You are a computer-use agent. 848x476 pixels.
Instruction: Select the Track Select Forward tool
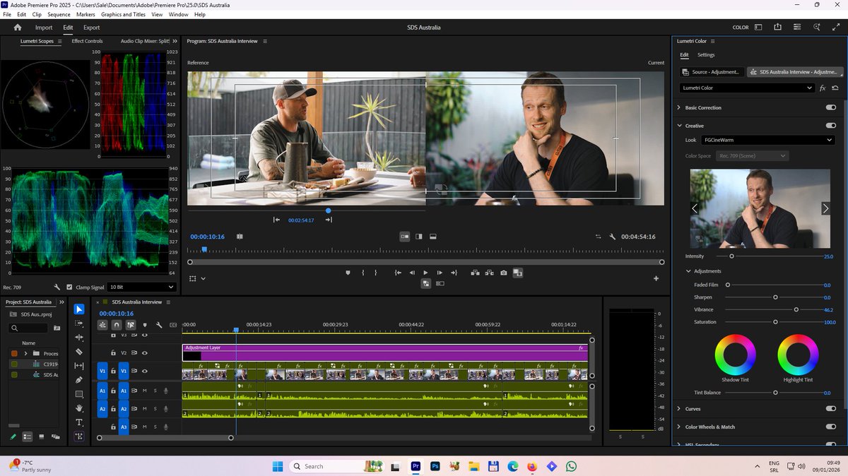point(79,323)
